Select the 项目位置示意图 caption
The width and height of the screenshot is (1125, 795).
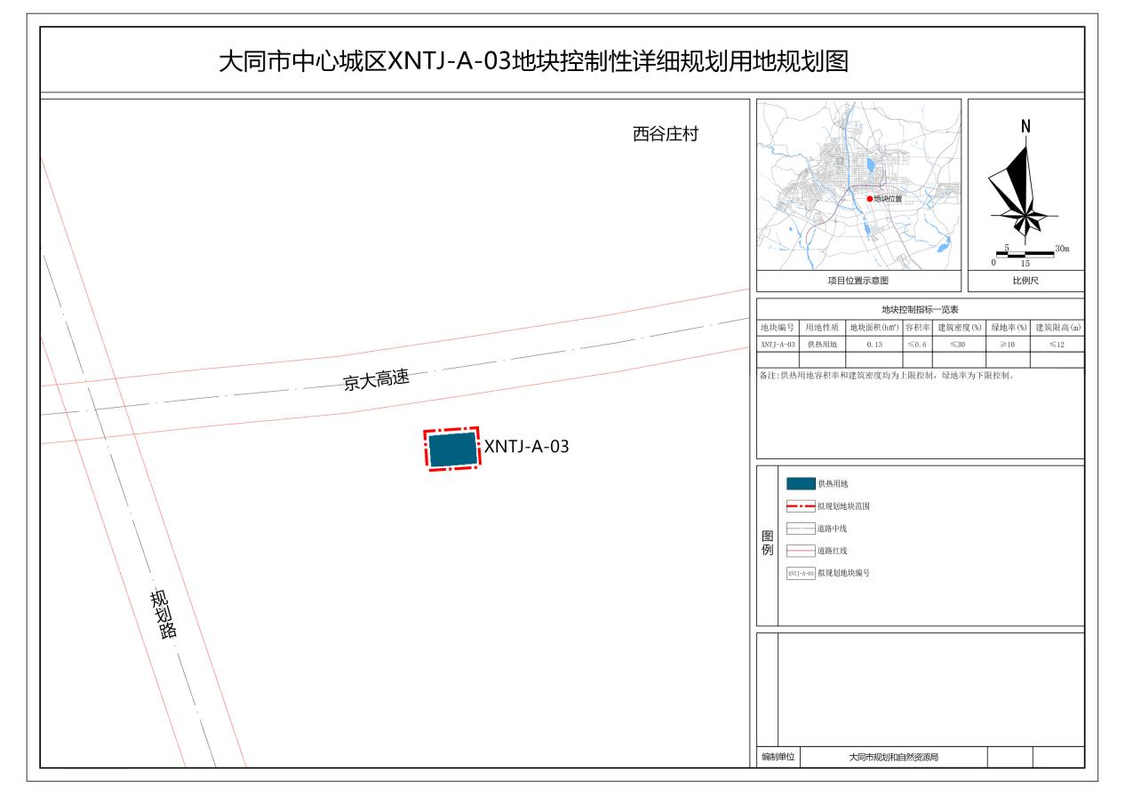[858, 282]
